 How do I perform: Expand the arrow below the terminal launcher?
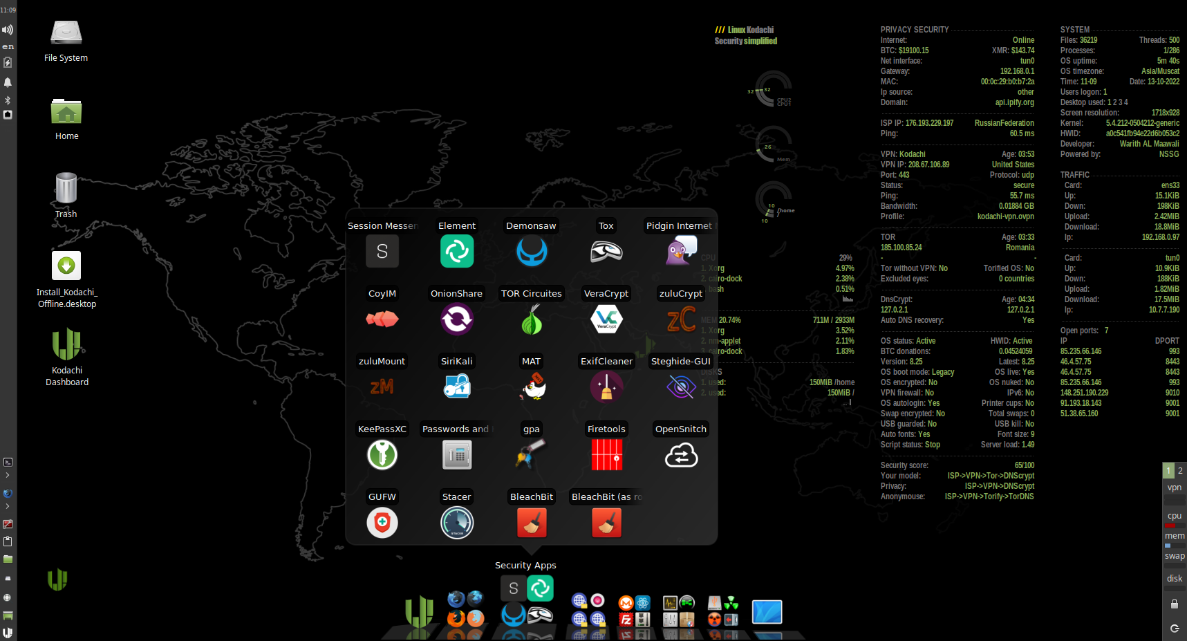8,475
